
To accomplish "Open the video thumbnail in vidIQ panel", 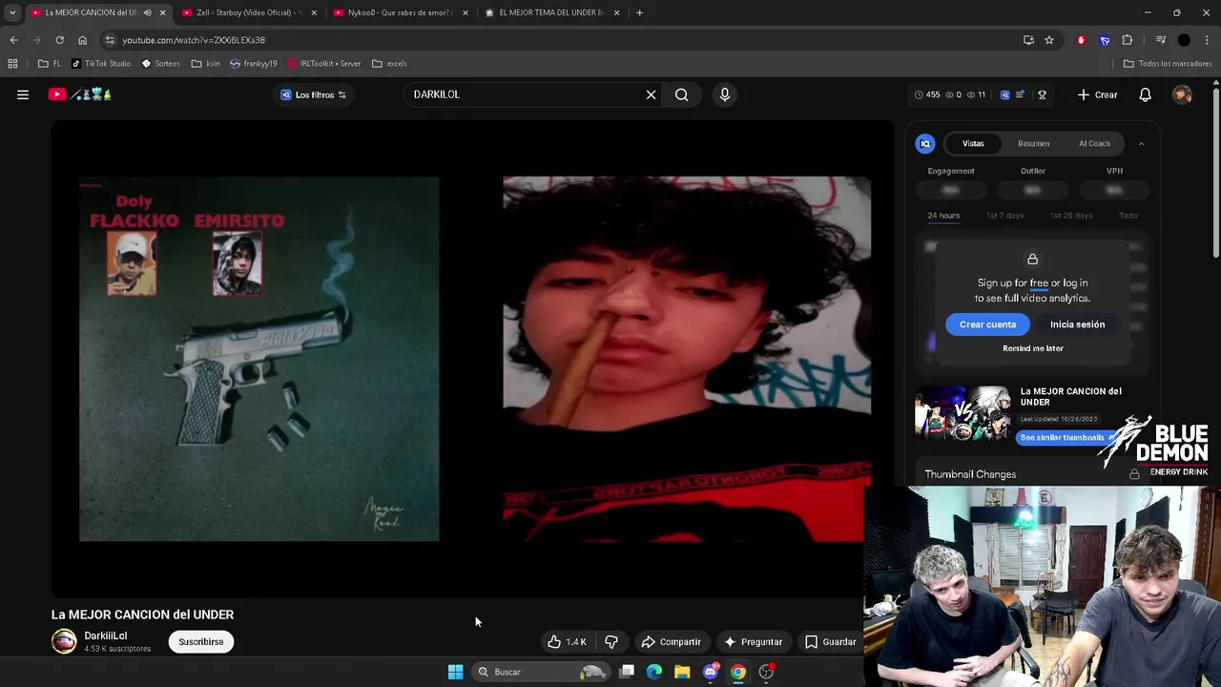I will tap(962, 412).
